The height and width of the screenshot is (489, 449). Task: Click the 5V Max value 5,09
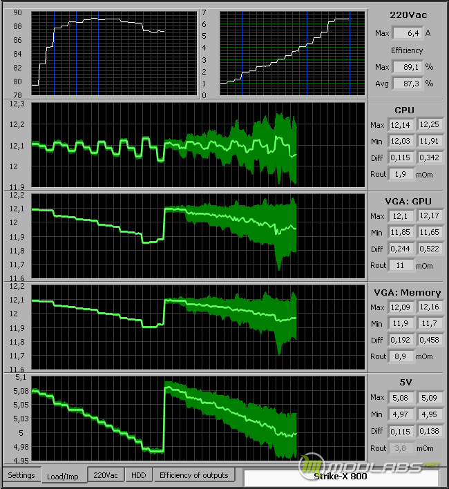pyautogui.click(x=430, y=398)
